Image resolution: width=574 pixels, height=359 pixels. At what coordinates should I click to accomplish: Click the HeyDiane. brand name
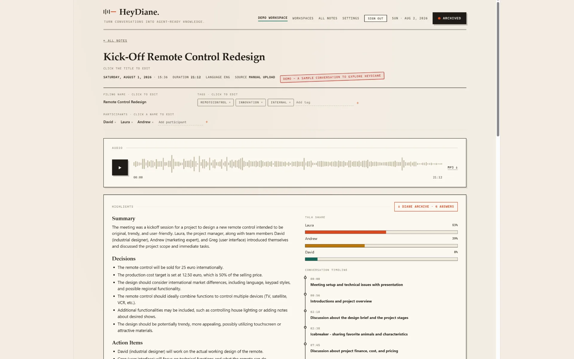(x=139, y=12)
